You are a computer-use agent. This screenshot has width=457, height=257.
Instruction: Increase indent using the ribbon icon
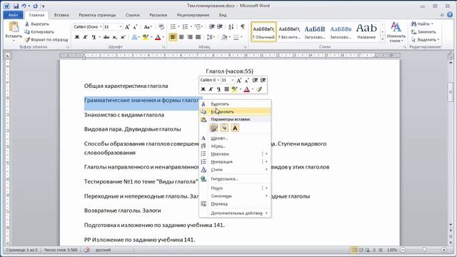(220, 27)
